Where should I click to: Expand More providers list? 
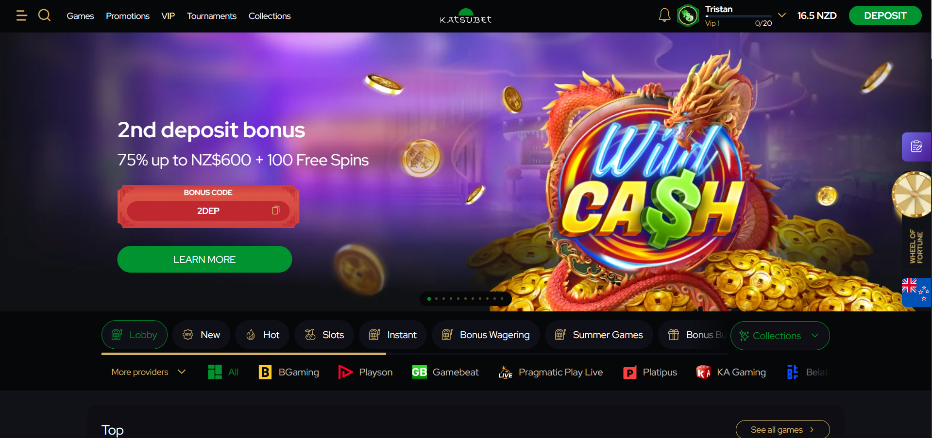pyautogui.click(x=149, y=372)
